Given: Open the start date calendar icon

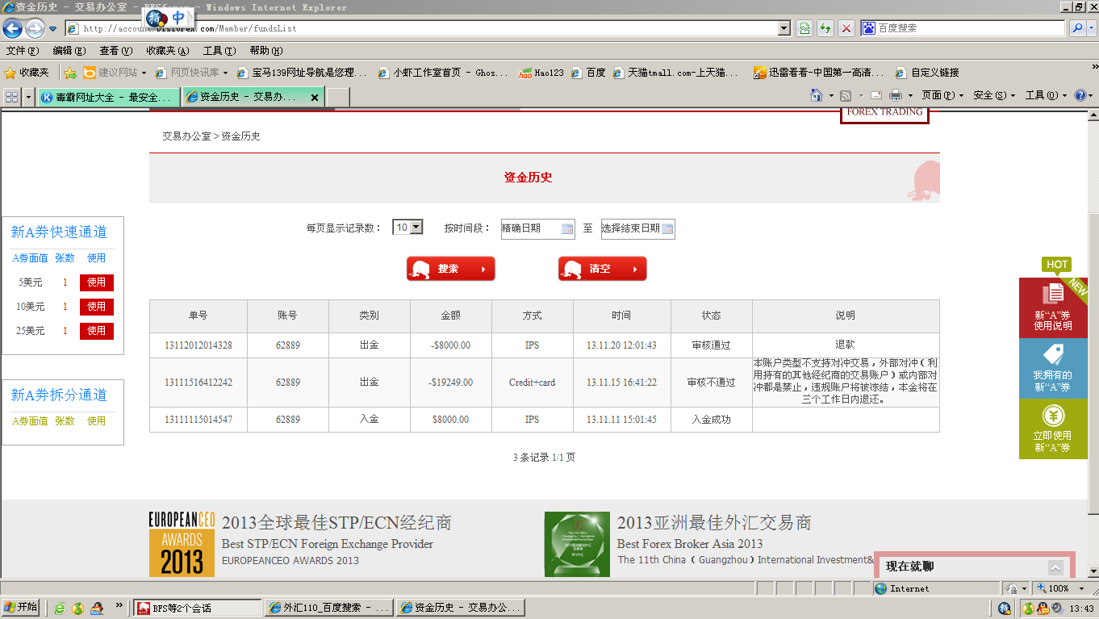Looking at the screenshot, I should tap(567, 229).
